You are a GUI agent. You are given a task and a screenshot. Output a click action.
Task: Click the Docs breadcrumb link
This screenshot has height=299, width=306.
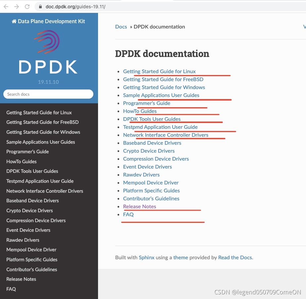[x=121, y=27]
